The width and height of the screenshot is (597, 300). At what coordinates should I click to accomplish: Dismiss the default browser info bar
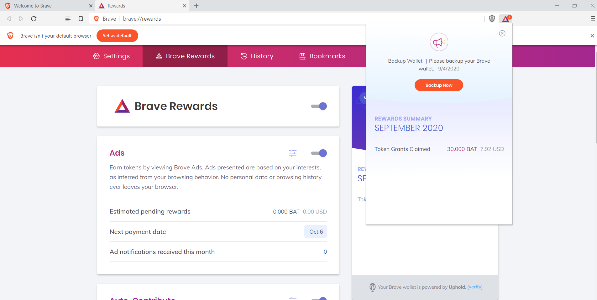coord(592,36)
